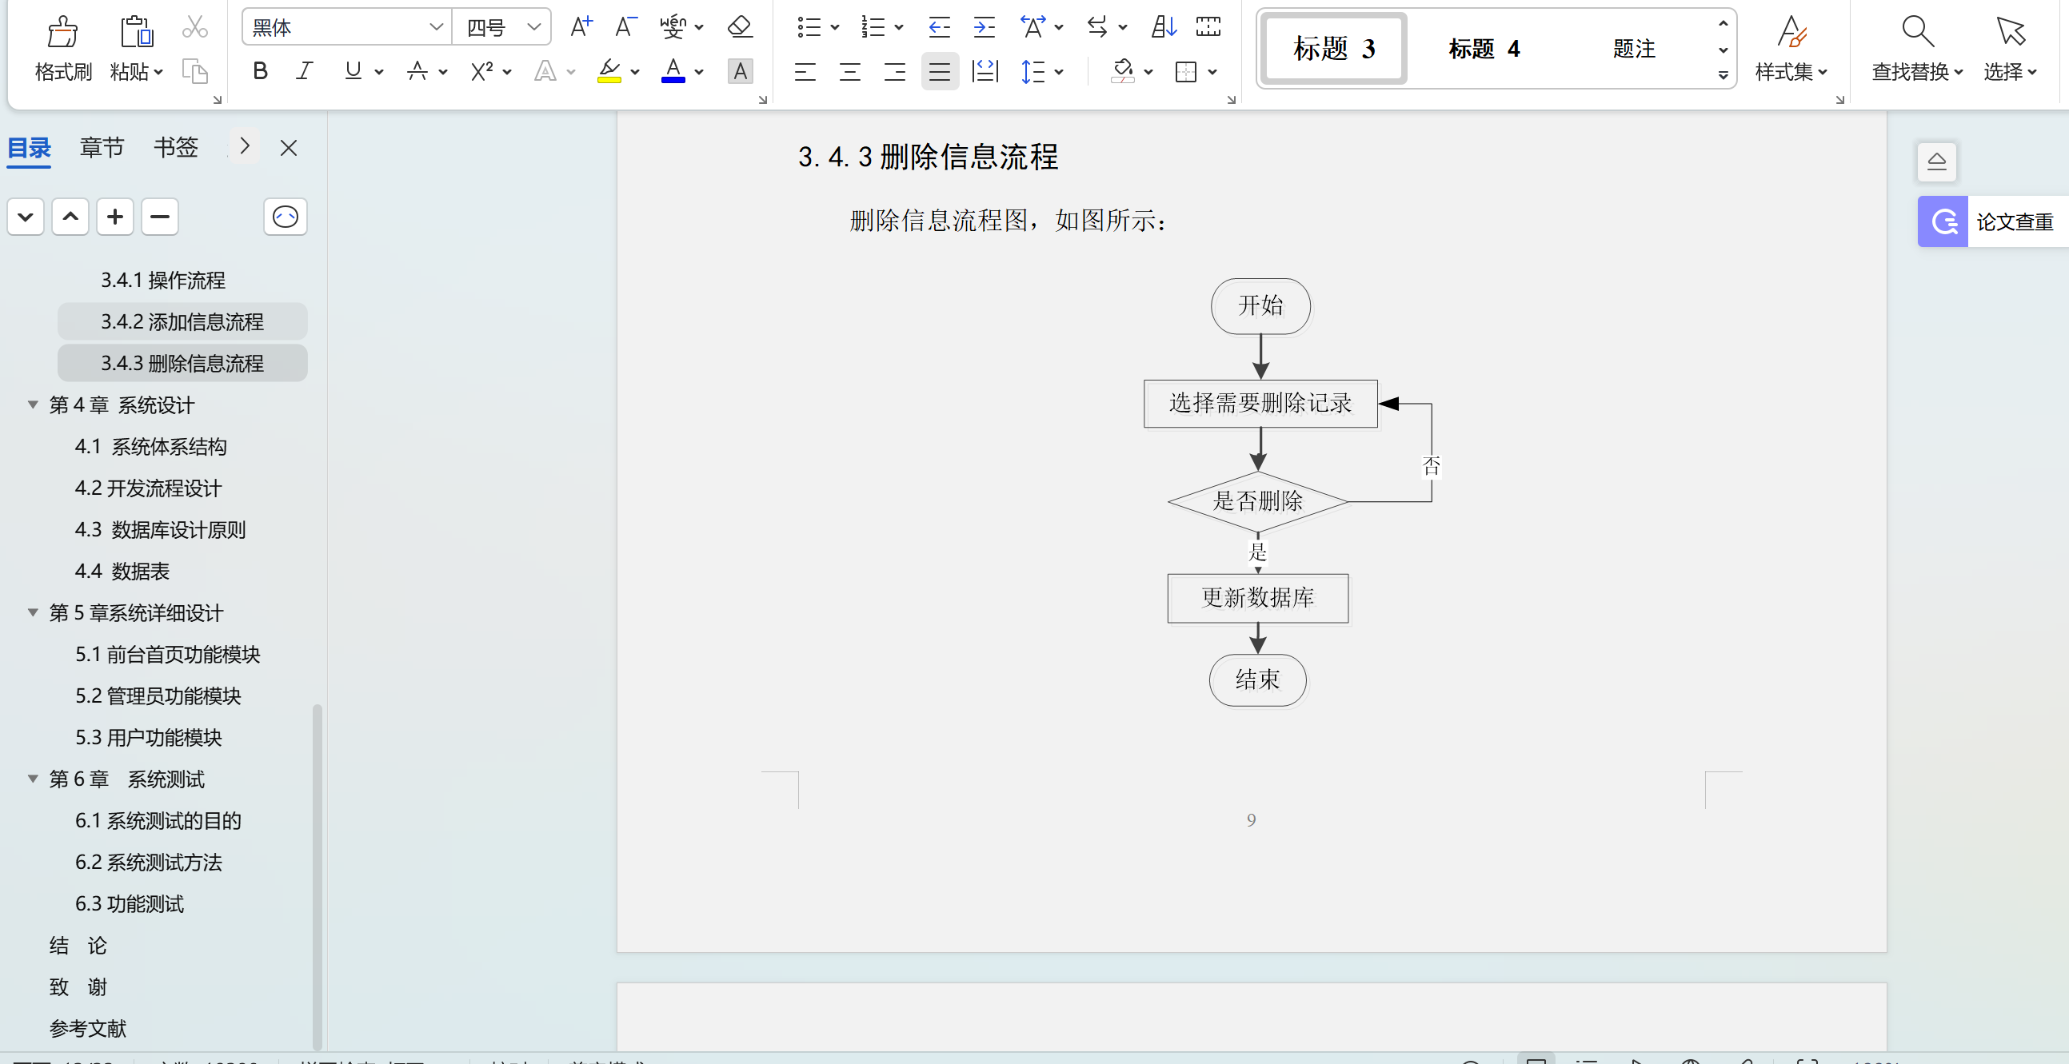Switch to the 章节 tab

(x=102, y=148)
